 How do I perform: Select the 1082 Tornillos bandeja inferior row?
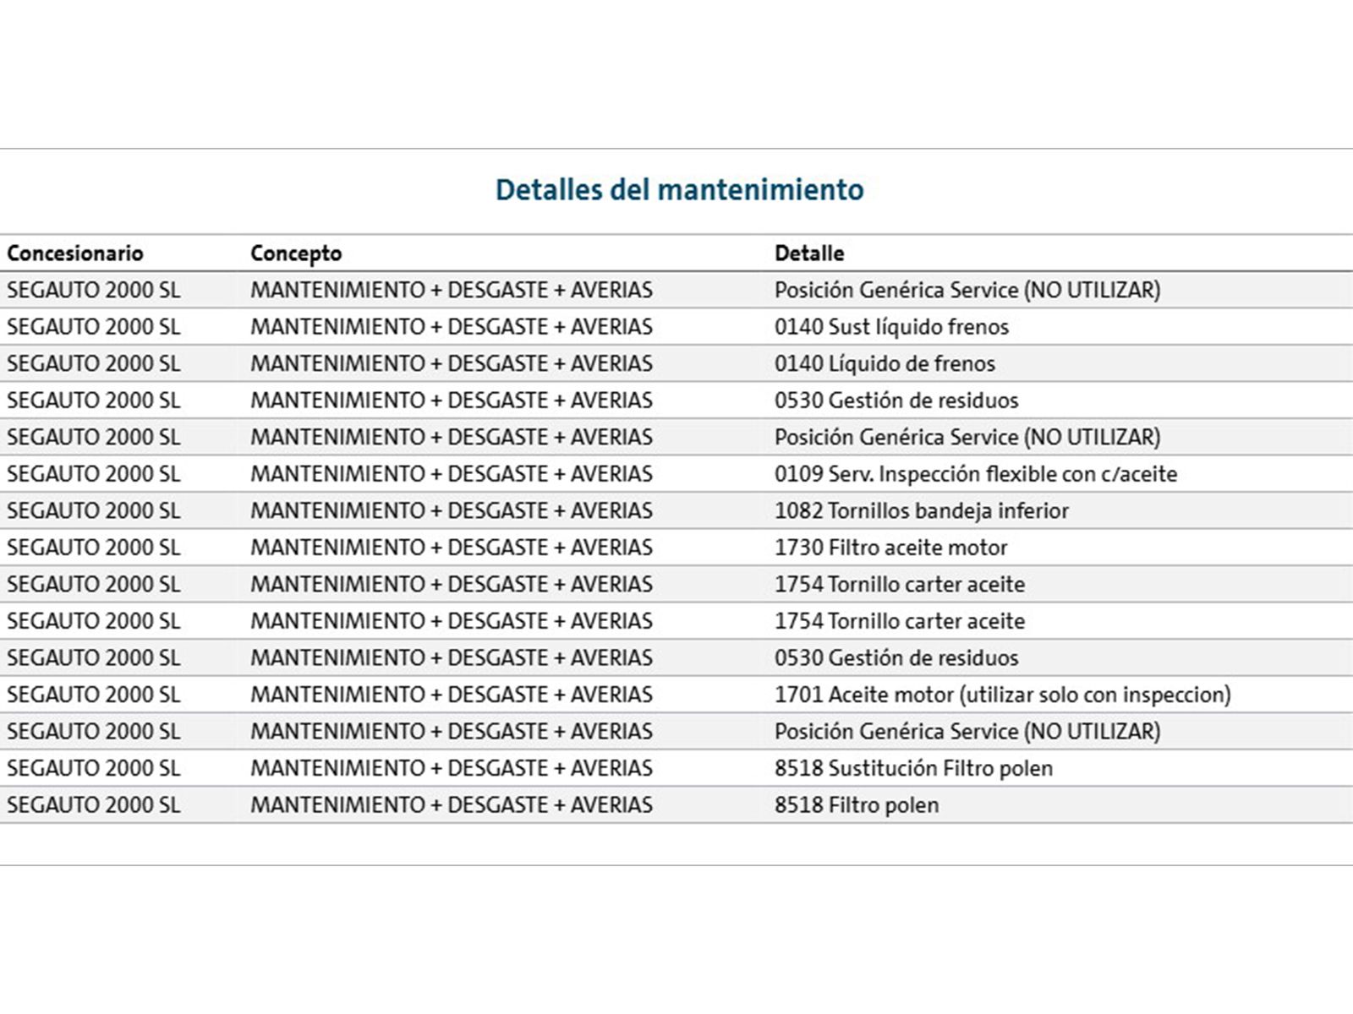[x=676, y=511]
